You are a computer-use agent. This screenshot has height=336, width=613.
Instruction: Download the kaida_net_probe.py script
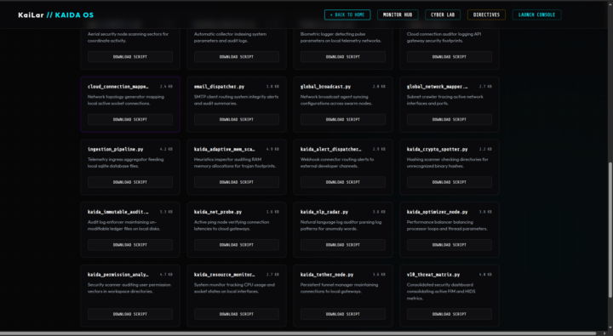(x=237, y=245)
